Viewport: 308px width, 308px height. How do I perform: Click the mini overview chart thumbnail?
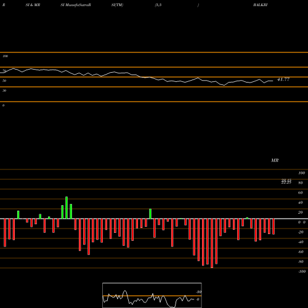click(x=152, y=295)
